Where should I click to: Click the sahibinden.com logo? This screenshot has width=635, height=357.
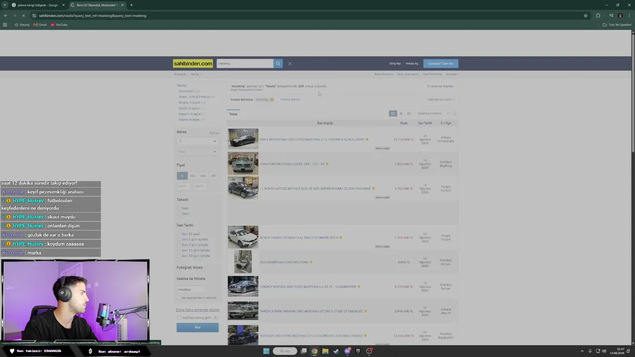pos(193,63)
